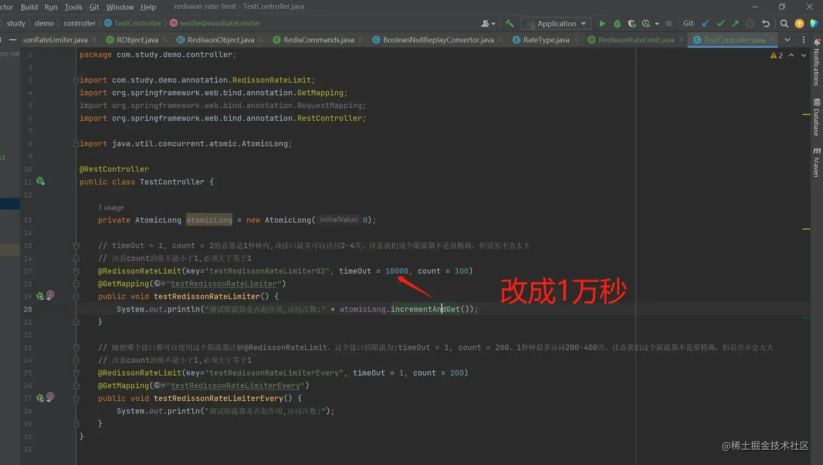Click the controller breadcrumb
The height and width of the screenshot is (465, 823).
[79, 23]
